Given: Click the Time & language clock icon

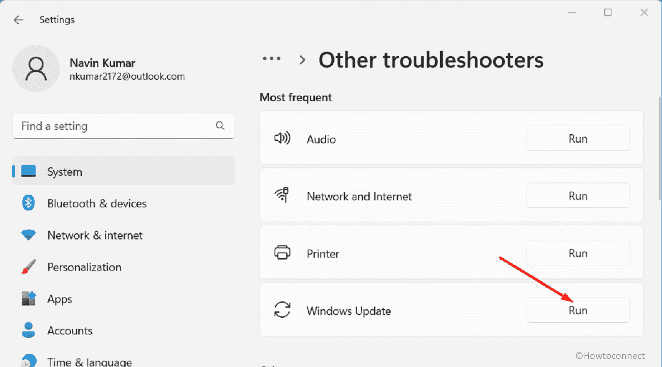Looking at the screenshot, I should click(28, 361).
